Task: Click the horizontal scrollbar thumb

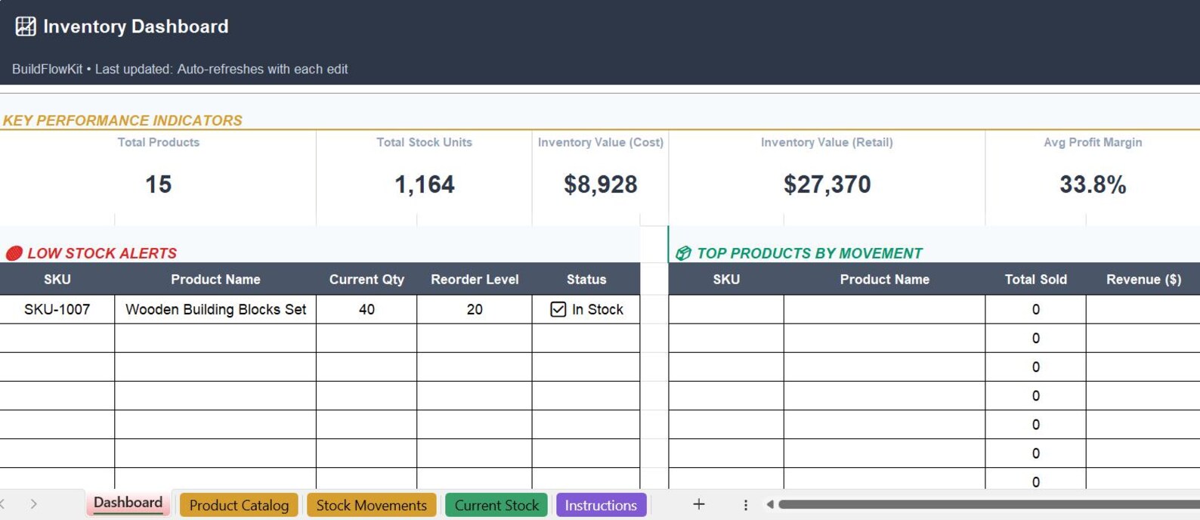Action: tap(989, 504)
